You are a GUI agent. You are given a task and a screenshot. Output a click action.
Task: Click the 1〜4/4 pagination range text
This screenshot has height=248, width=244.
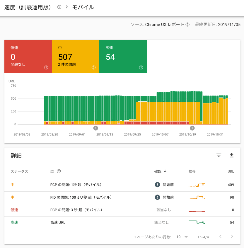203,237
